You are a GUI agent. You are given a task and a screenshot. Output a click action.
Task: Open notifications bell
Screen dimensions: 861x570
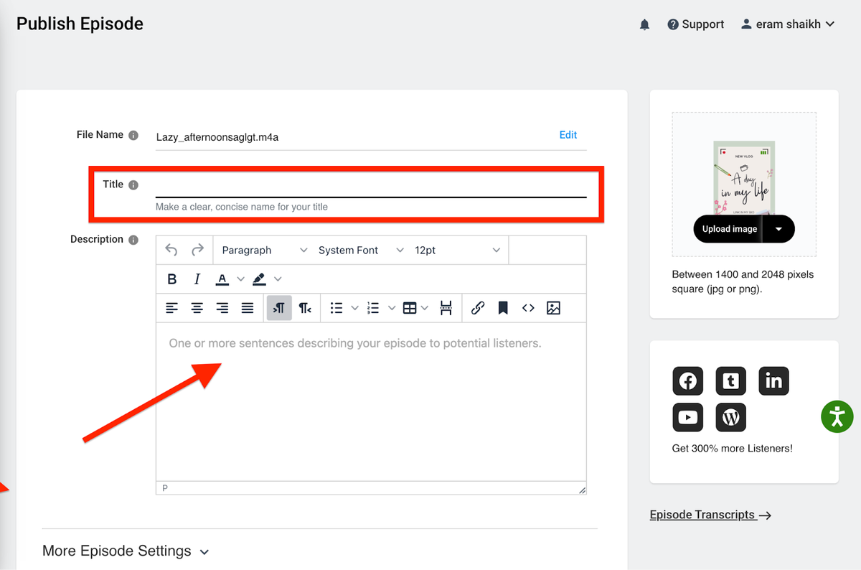pyautogui.click(x=644, y=24)
